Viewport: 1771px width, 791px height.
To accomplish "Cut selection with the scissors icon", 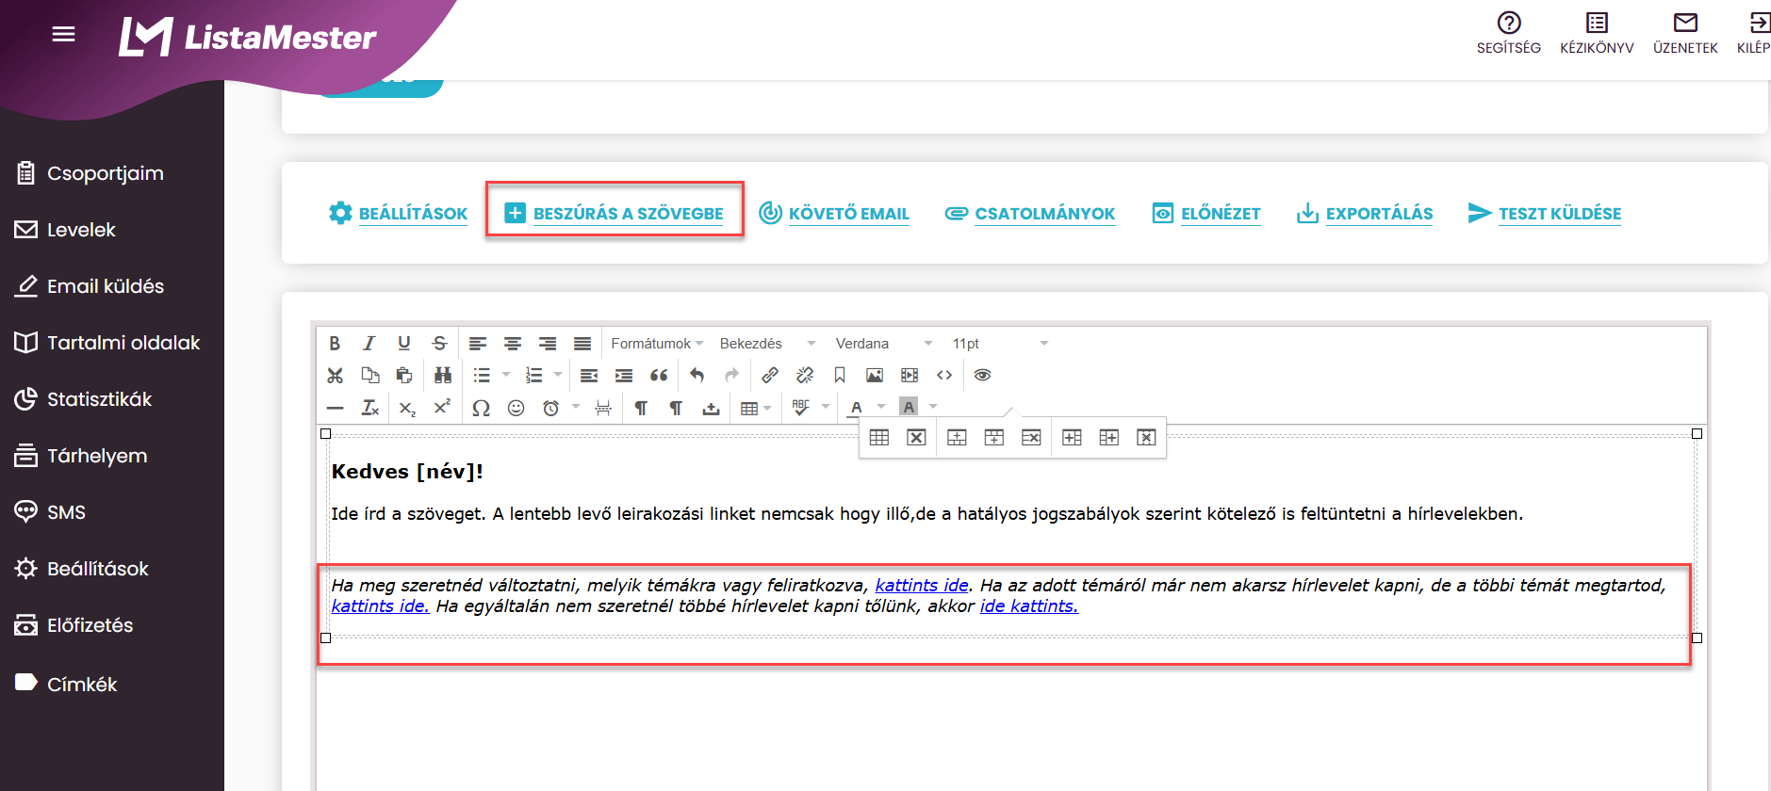I will (x=335, y=376).
